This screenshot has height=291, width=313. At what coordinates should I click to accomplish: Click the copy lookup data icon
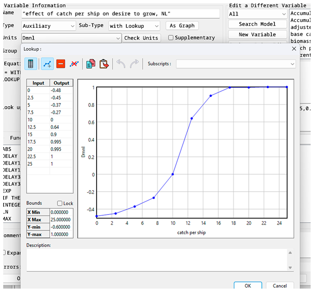click(x=91, y=64)
